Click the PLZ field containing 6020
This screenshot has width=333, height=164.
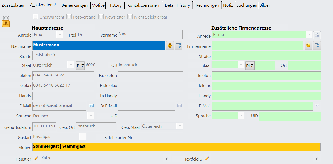coord(95,66)
